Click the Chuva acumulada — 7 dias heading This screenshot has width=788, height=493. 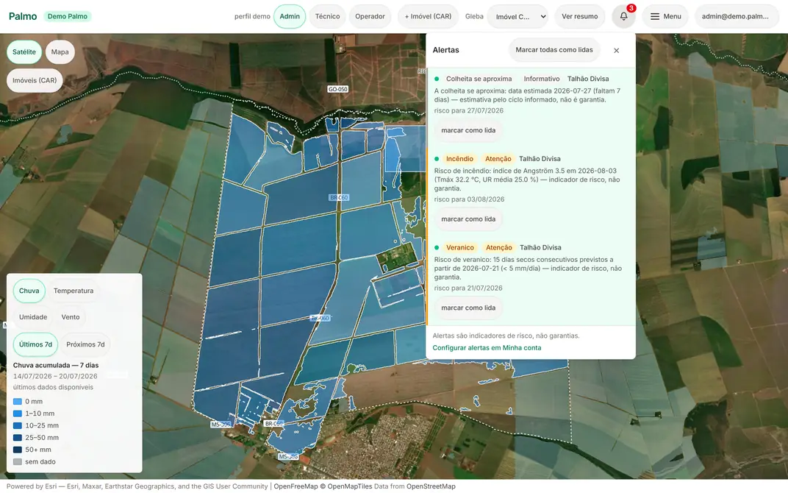pyautogui.click(x=56, y=365)
